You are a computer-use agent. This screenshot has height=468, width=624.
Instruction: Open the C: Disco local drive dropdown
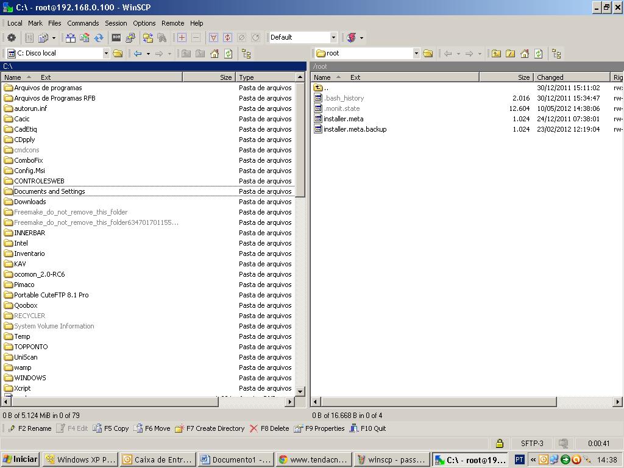coord(106,54)
